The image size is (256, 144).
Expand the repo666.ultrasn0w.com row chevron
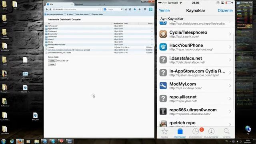click(x=230, y=111)
